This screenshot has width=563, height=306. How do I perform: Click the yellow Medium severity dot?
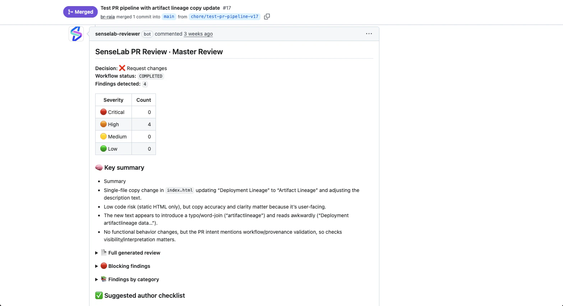pos(103,136)
